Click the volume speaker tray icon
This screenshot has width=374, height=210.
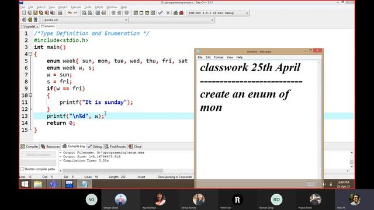(x=324, y=184)
